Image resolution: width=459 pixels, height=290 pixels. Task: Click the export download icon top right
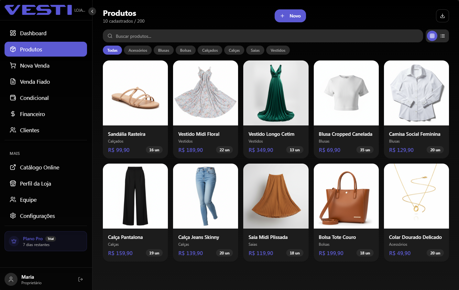tap(442, 16)
